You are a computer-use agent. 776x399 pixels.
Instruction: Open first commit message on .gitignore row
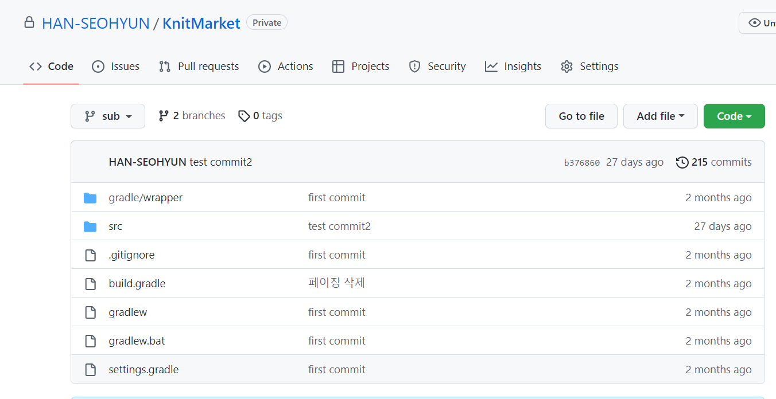pyautogui.click(x=337, y=255)
